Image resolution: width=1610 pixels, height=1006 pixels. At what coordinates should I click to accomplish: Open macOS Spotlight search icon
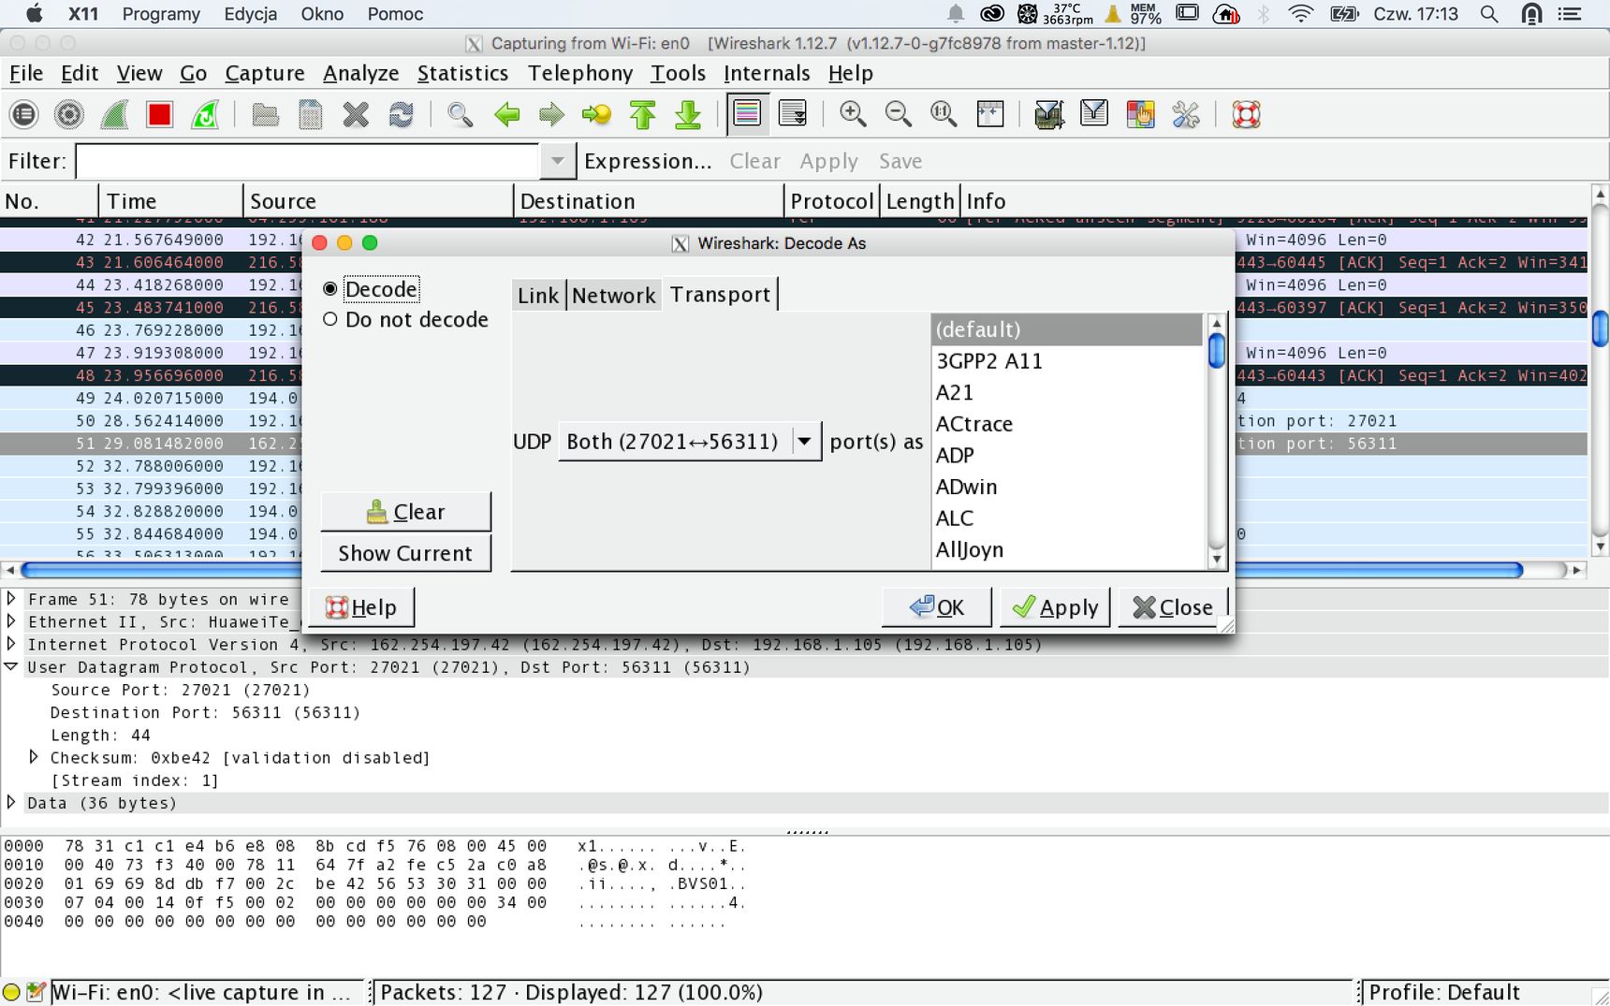[1489, 14]
